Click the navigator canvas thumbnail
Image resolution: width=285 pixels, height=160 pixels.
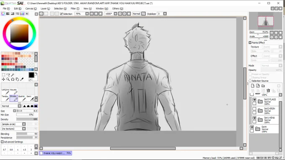pyautogui.click(x=266, y=21)
